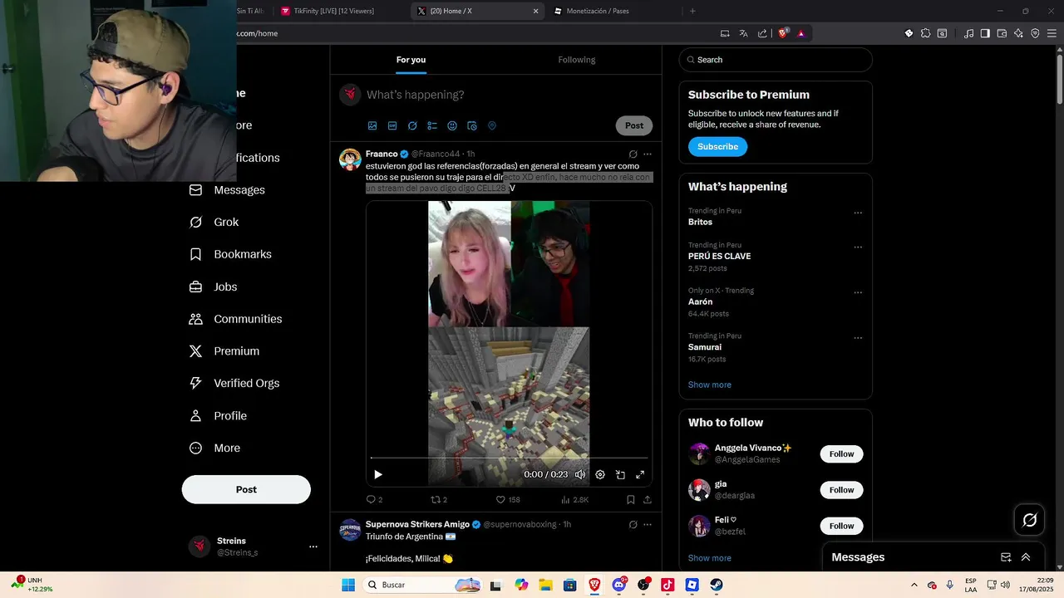Image resolution: width=1064 pixels, height=598 pixels.
Task: Add a poll to the post
Action: coord(432,126)
